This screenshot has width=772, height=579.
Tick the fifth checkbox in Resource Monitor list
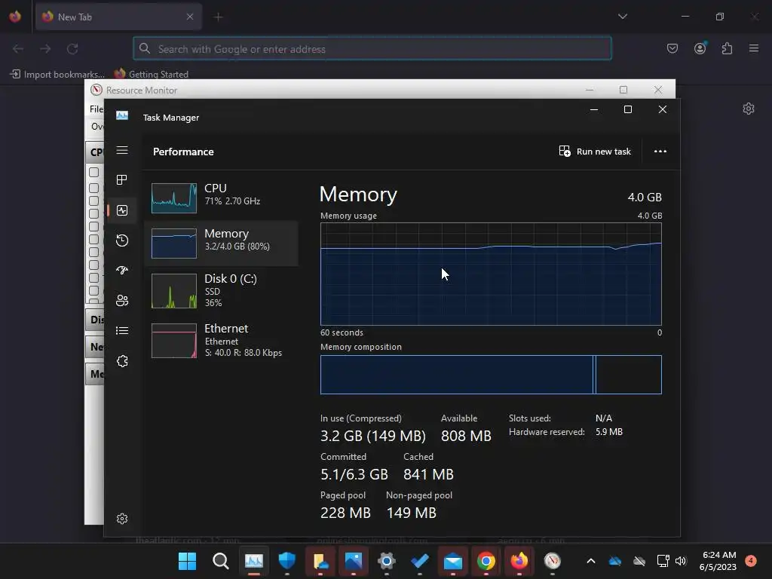[93, 226]
